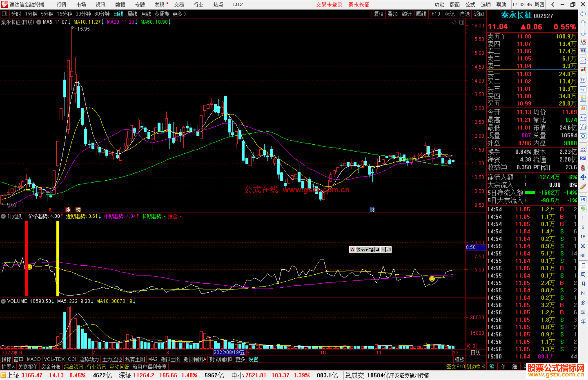Toggle the round button beside 升龙抓 indicator
Screen dimensions: 588x380
click(3, 216)
